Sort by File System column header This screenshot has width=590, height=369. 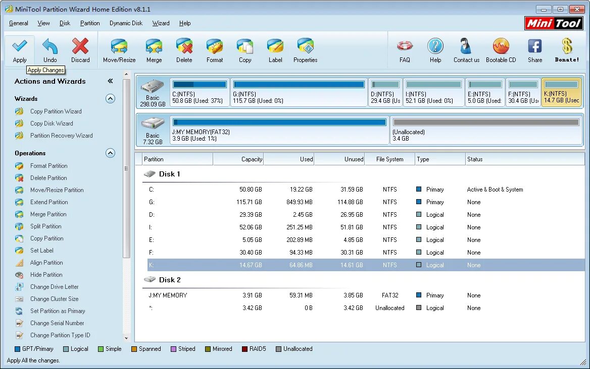point(390,159)
